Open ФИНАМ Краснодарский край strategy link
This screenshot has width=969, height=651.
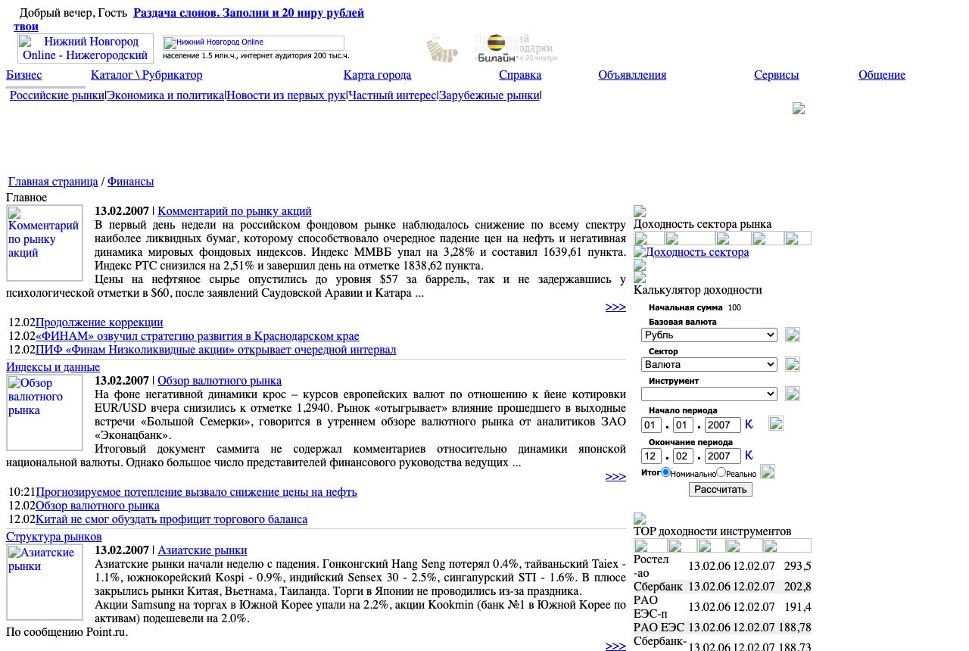coord(198,336)
